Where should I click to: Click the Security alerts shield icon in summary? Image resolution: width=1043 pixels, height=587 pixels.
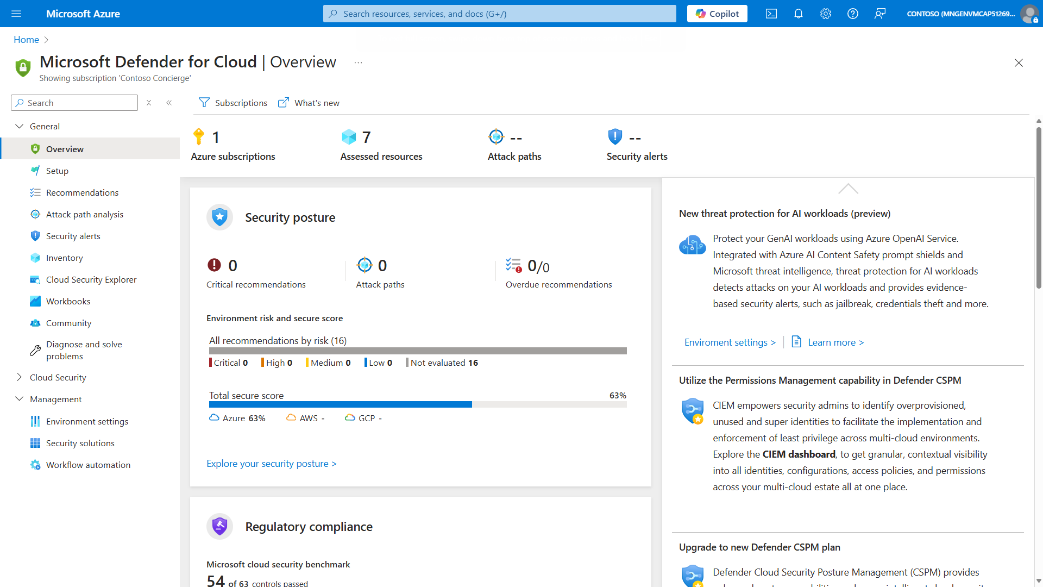pos(615,136)
